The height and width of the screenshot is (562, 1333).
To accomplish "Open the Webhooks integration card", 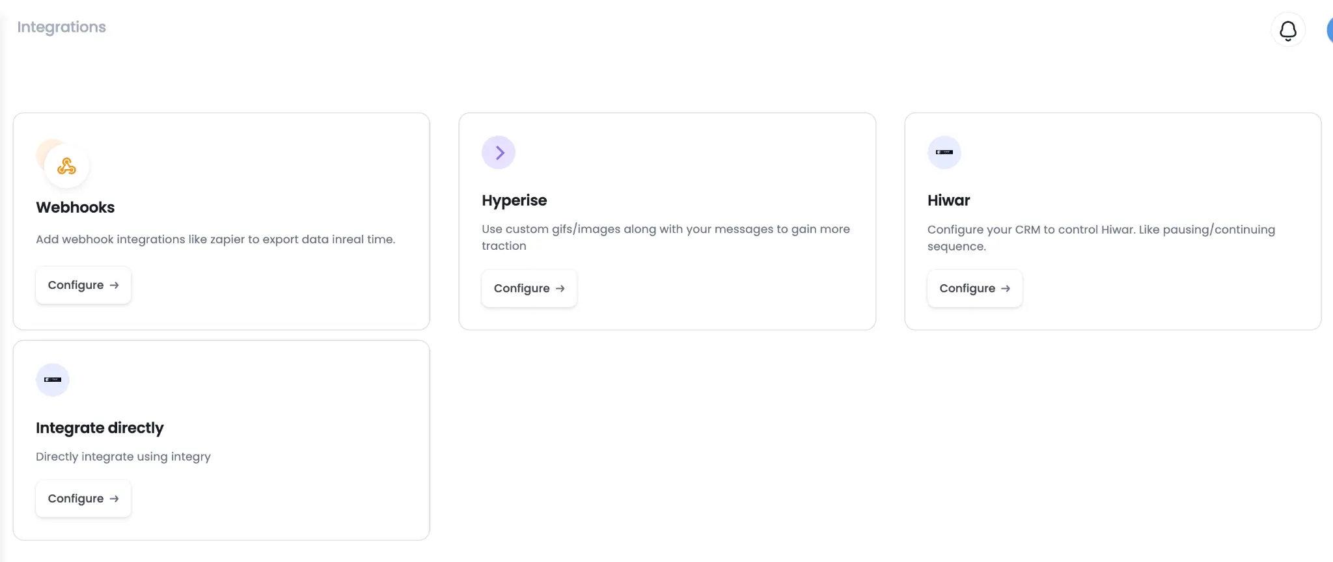I will click(221, 221).
